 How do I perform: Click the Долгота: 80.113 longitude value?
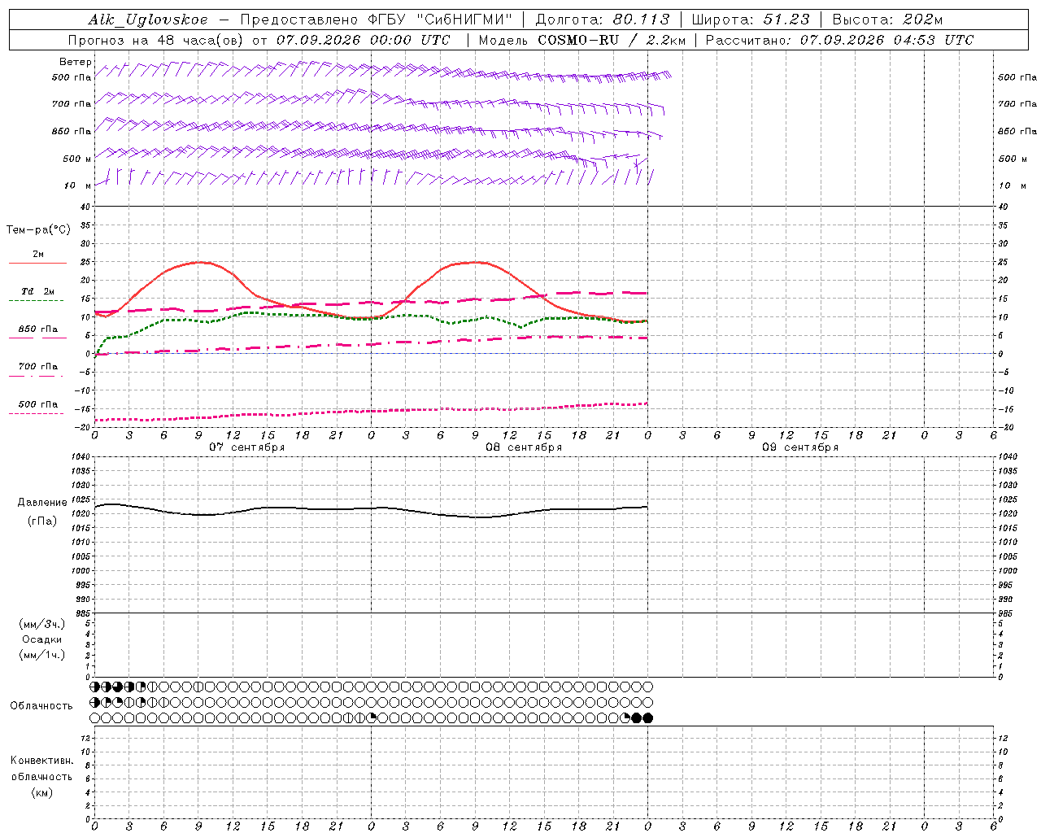[x=603, y=20]
